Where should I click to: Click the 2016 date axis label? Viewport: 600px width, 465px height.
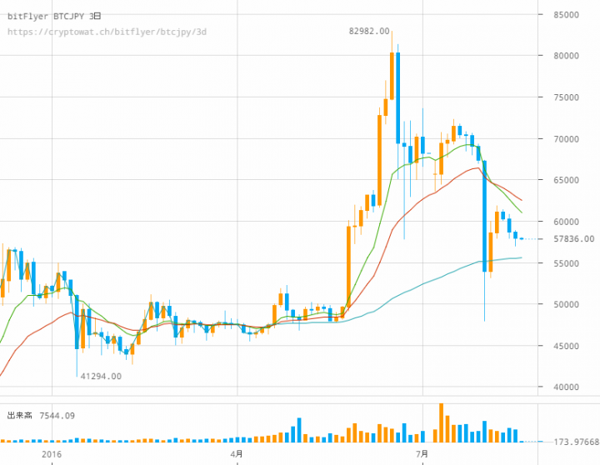click(52, 454)
